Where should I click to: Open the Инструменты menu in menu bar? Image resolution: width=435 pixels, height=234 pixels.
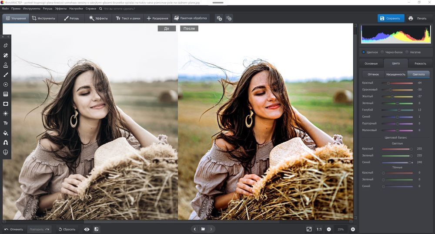click(x=32, y=8)
